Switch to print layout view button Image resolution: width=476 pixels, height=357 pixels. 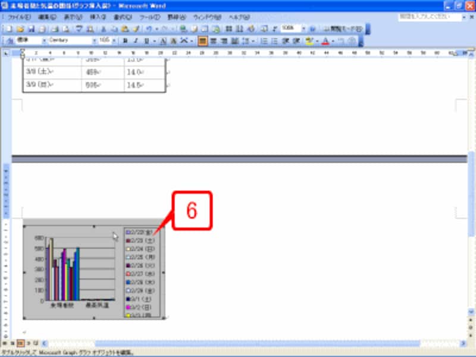[20, 344]
